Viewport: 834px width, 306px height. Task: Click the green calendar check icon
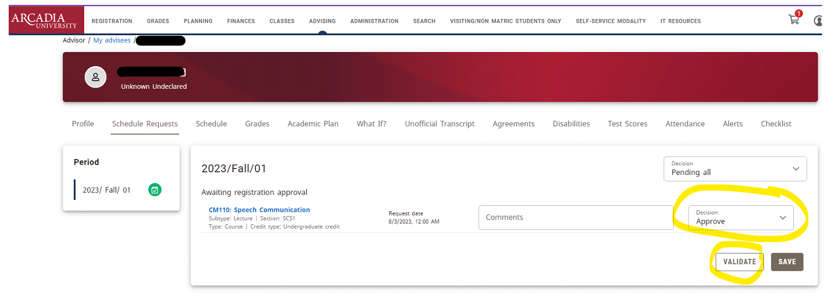pyautogui.click(x=155, y=190)
